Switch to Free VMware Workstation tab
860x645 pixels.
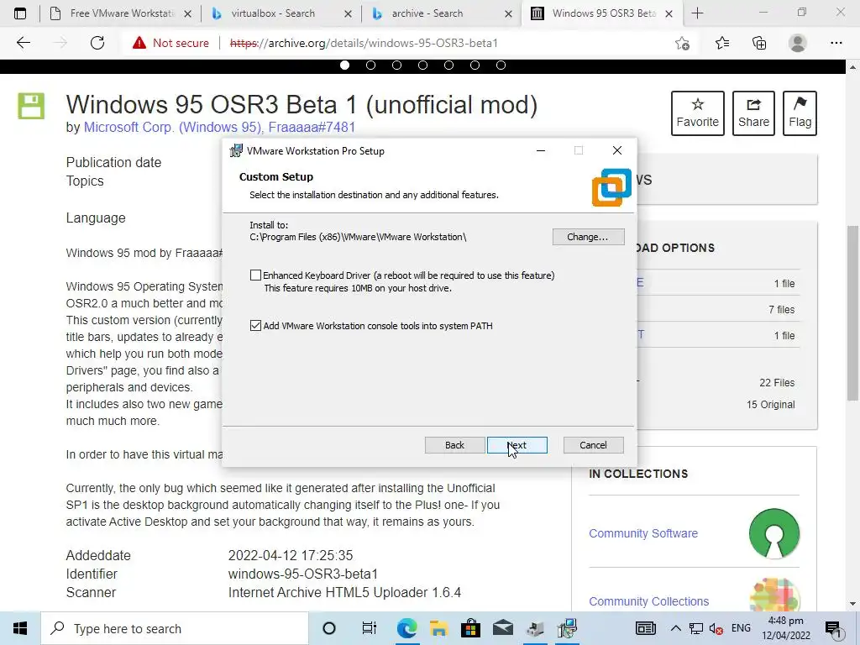coord(121,13)
